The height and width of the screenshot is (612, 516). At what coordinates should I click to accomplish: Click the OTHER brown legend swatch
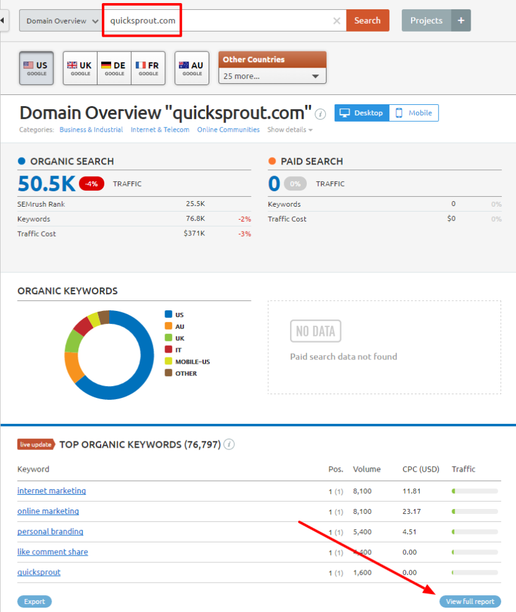point(169,373)
